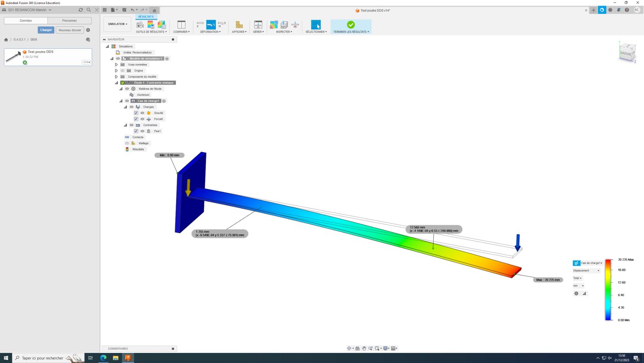The image size is (644, 363).
Task: Click the Afficher stacked-blocks icon
Action: tap(239, 24)
